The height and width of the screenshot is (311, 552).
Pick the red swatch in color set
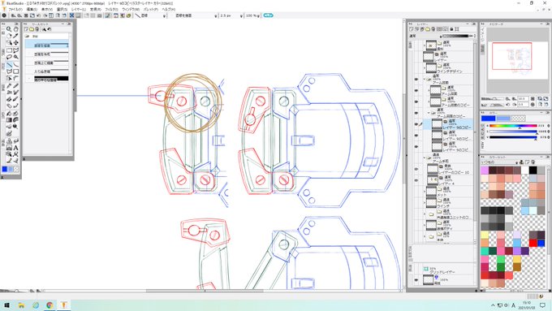click(533, 243)
